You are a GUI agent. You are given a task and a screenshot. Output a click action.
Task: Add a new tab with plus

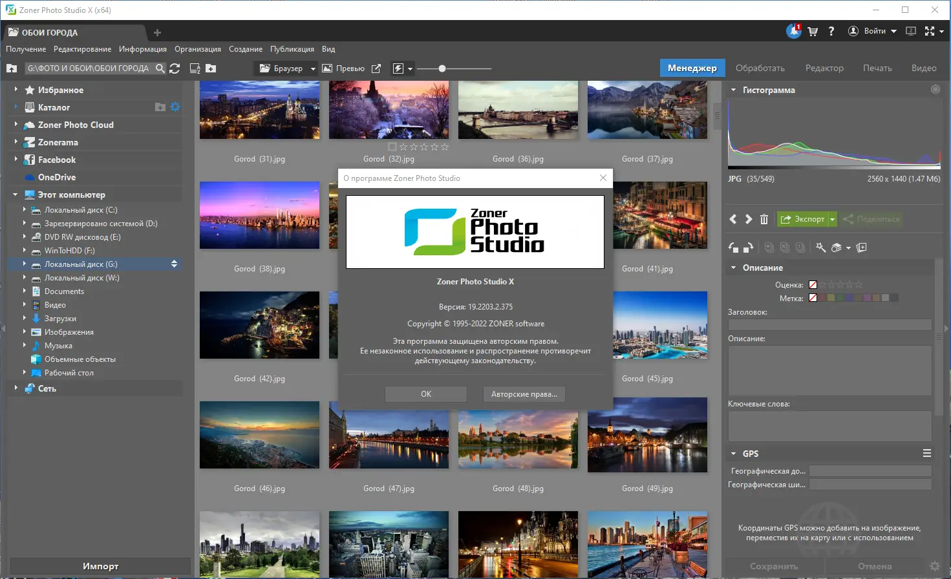click(157, 32)
